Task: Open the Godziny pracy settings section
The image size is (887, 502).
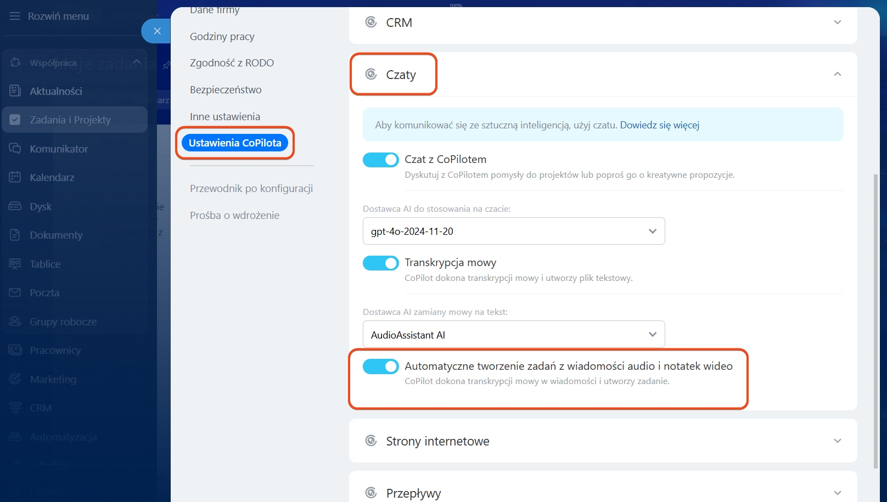Action: click(222, 36)
